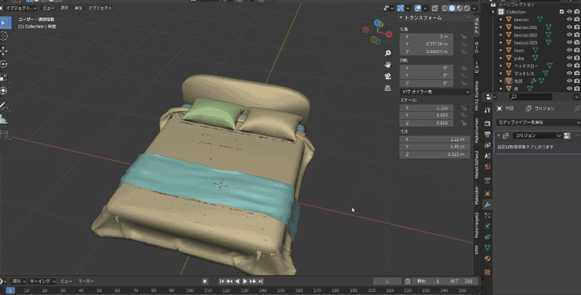Image resolution: width=581 pixels, height=295 pixels.
Task: Switch to solid viewport shading
Action: (x=452, y=8)
